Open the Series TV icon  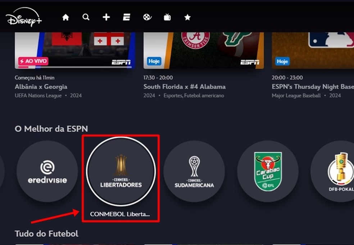click(167, 17)
